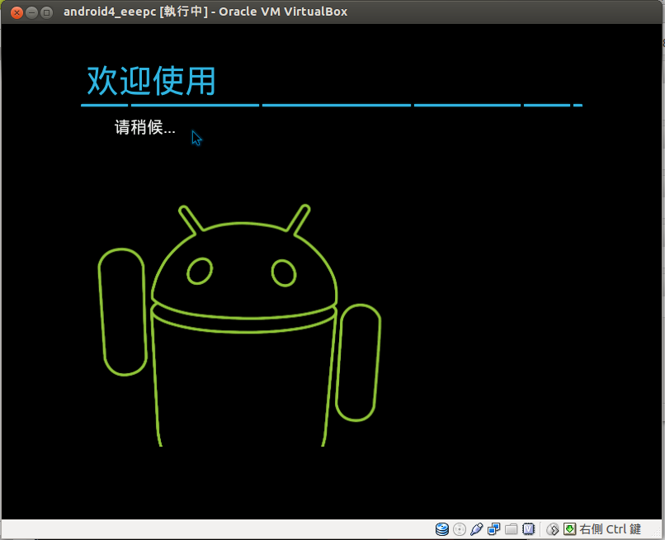Screen dimensions: 665x540
Task: Click the 请稍候... waiting text
Action: click(x=145, y=127)
